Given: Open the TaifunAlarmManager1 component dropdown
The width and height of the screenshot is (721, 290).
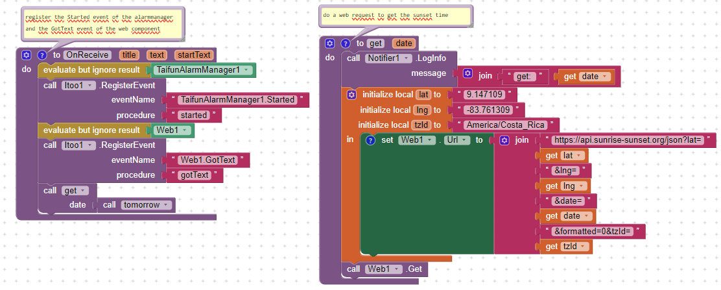Looking at the screenshot, I should pyautogui.click(x=247, y=70).
